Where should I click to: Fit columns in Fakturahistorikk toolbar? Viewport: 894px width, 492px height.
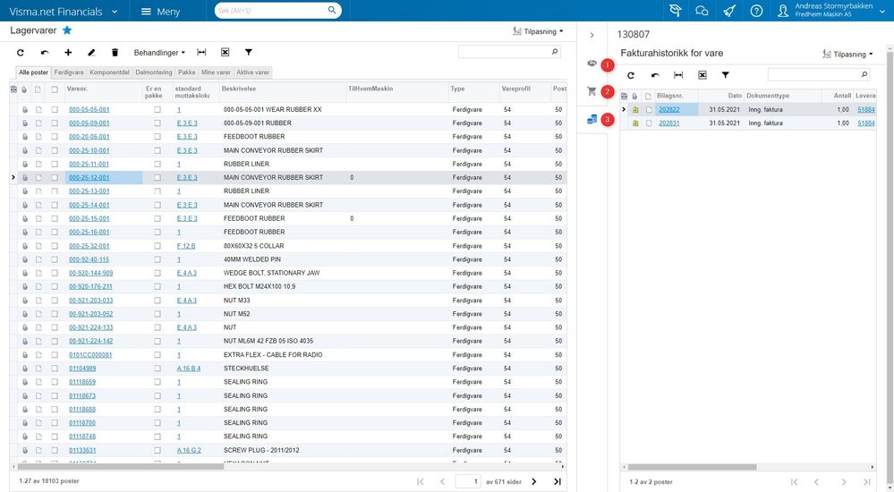pyautogui.click(x=678, y=75)
